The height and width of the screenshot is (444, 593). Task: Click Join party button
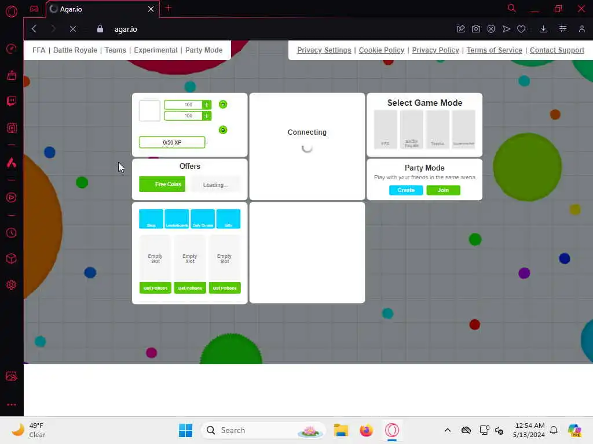[443, 190]
